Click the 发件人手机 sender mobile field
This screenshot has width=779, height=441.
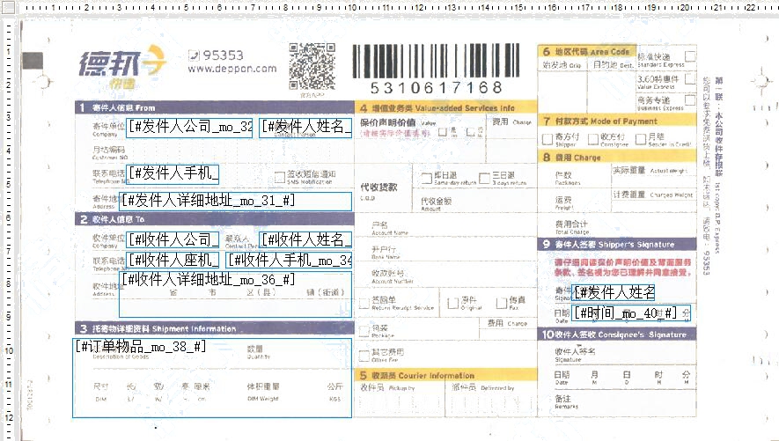point(173,173)
